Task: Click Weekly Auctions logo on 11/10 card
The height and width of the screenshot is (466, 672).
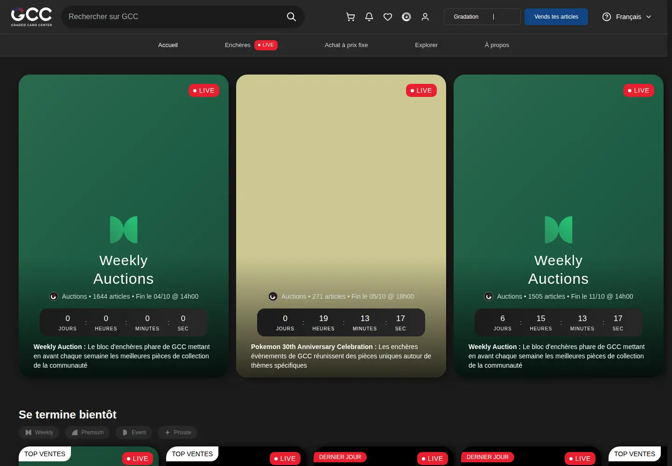Action: pyautogui.click(x=559, y=230)
